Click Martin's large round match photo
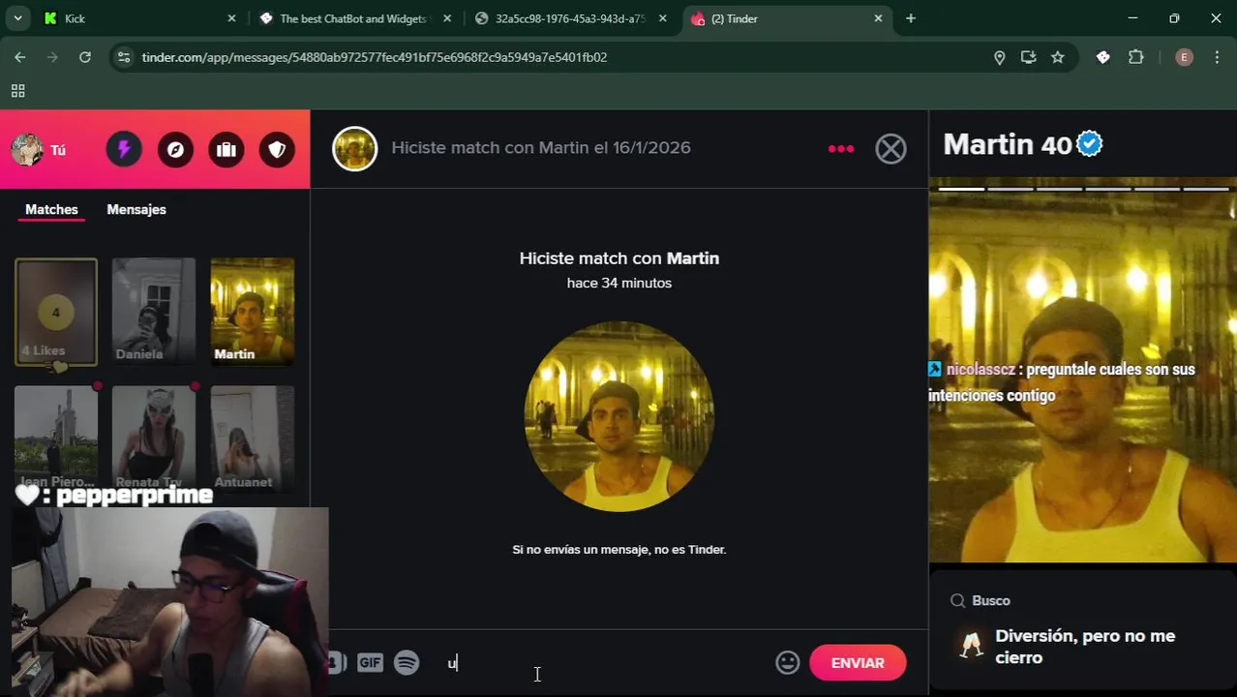Image resolution: width=1237 pixels, height=697 pixels. [619, 416]
